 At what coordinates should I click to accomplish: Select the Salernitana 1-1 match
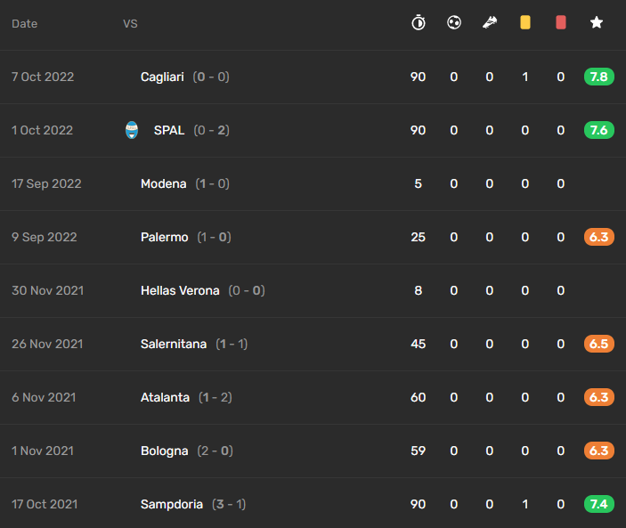tap(313, 344)
